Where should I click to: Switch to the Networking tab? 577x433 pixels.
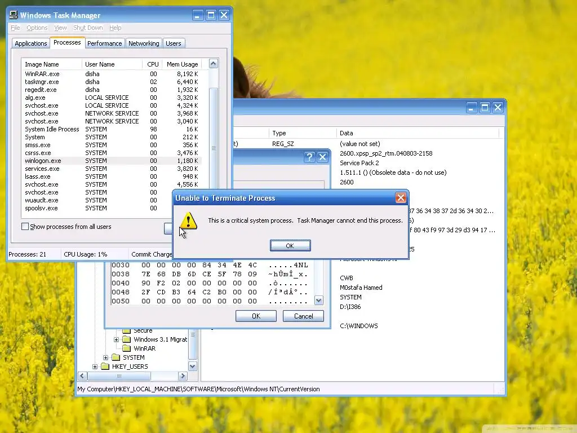144,43
